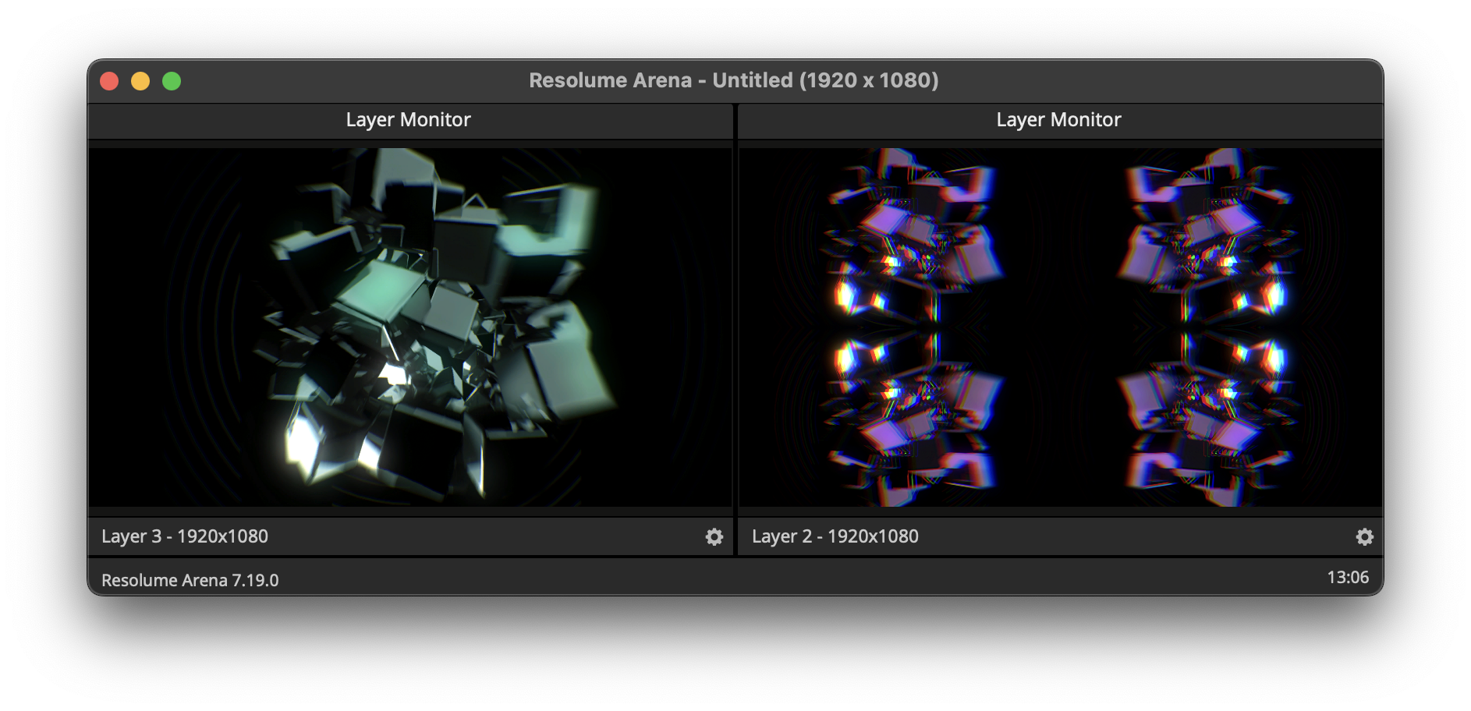Select the right Layer Monitor header
This screenshot has width=1471, height=711.
click(x=1058, y=120)
